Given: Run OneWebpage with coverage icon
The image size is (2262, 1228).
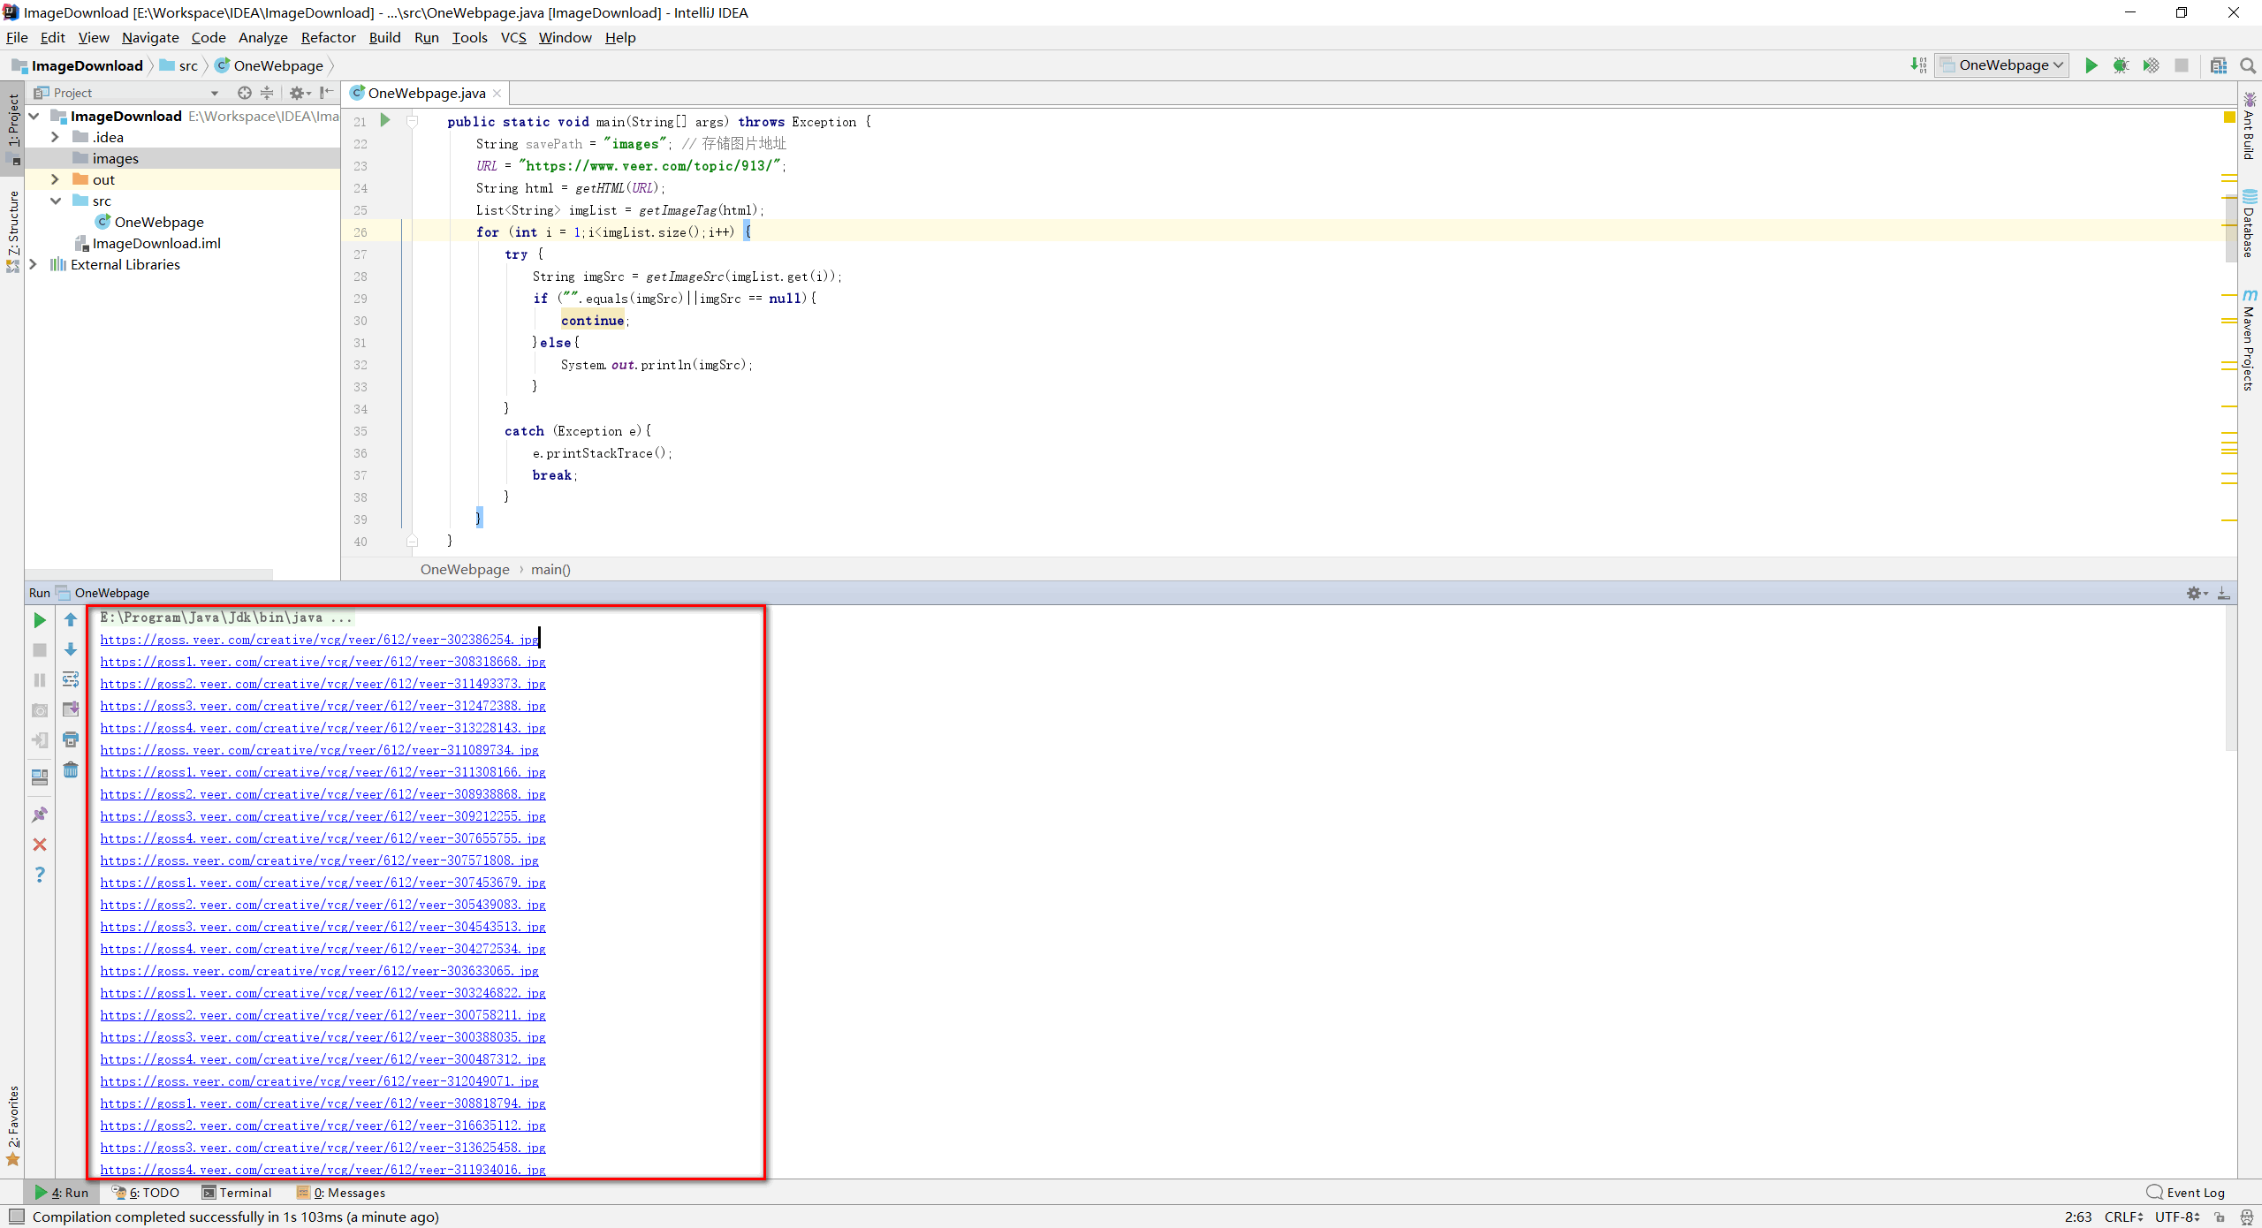Looking at the screenshot, I should (x=2151, y=65).
